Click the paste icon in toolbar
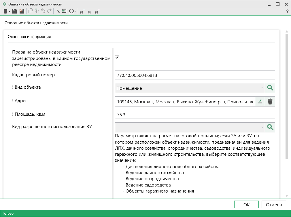The image size is (291, 217). (x=37, y=11)
